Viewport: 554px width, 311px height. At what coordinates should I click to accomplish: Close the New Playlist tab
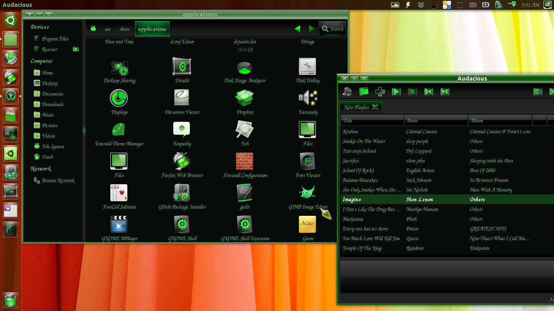click(375, 107)
